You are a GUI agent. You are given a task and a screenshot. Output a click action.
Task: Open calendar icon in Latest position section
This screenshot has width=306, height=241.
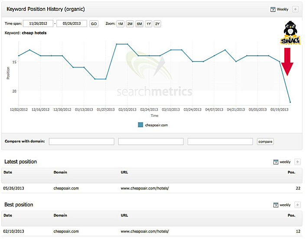(x=276, y=162)
